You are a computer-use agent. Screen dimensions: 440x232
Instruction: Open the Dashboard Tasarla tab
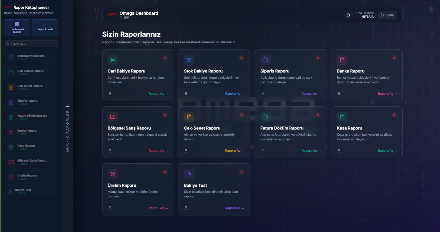coord(17,28)
